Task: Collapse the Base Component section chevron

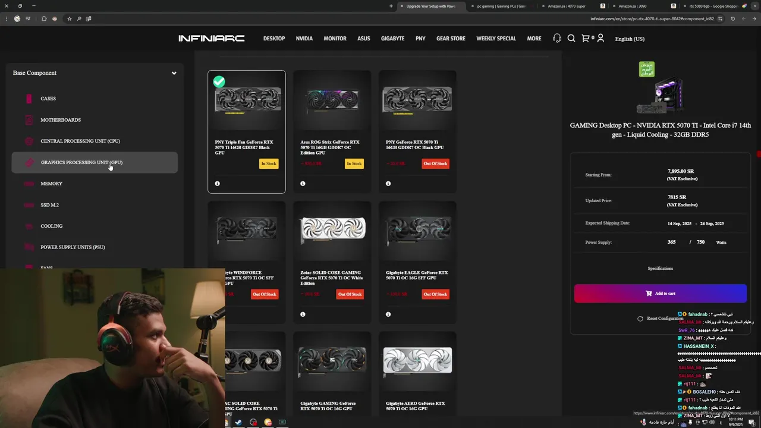Action: coord(174,73)
